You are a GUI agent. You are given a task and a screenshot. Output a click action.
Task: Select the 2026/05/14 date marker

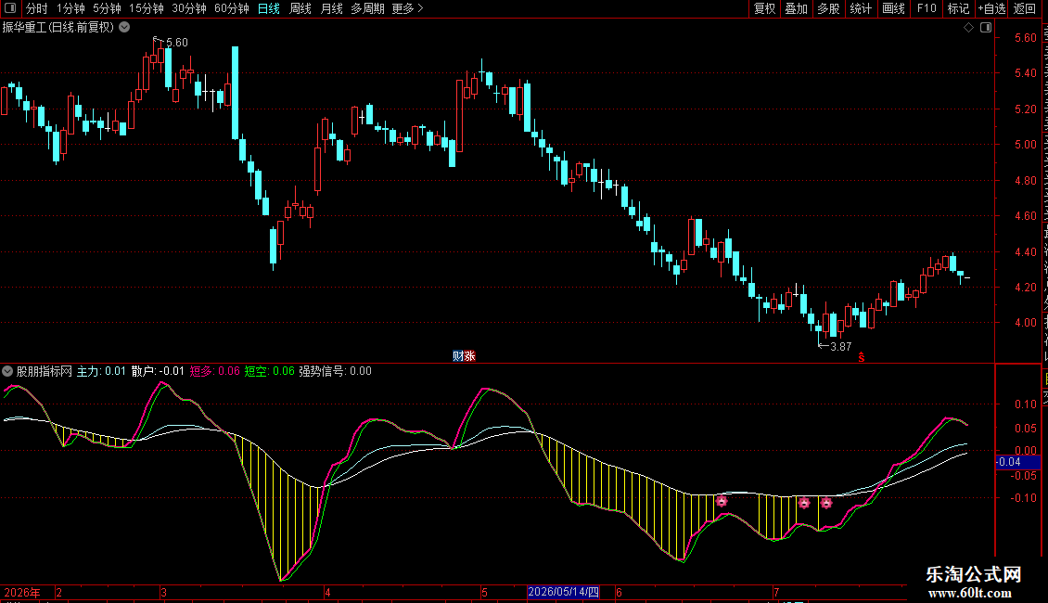point(563,592)
